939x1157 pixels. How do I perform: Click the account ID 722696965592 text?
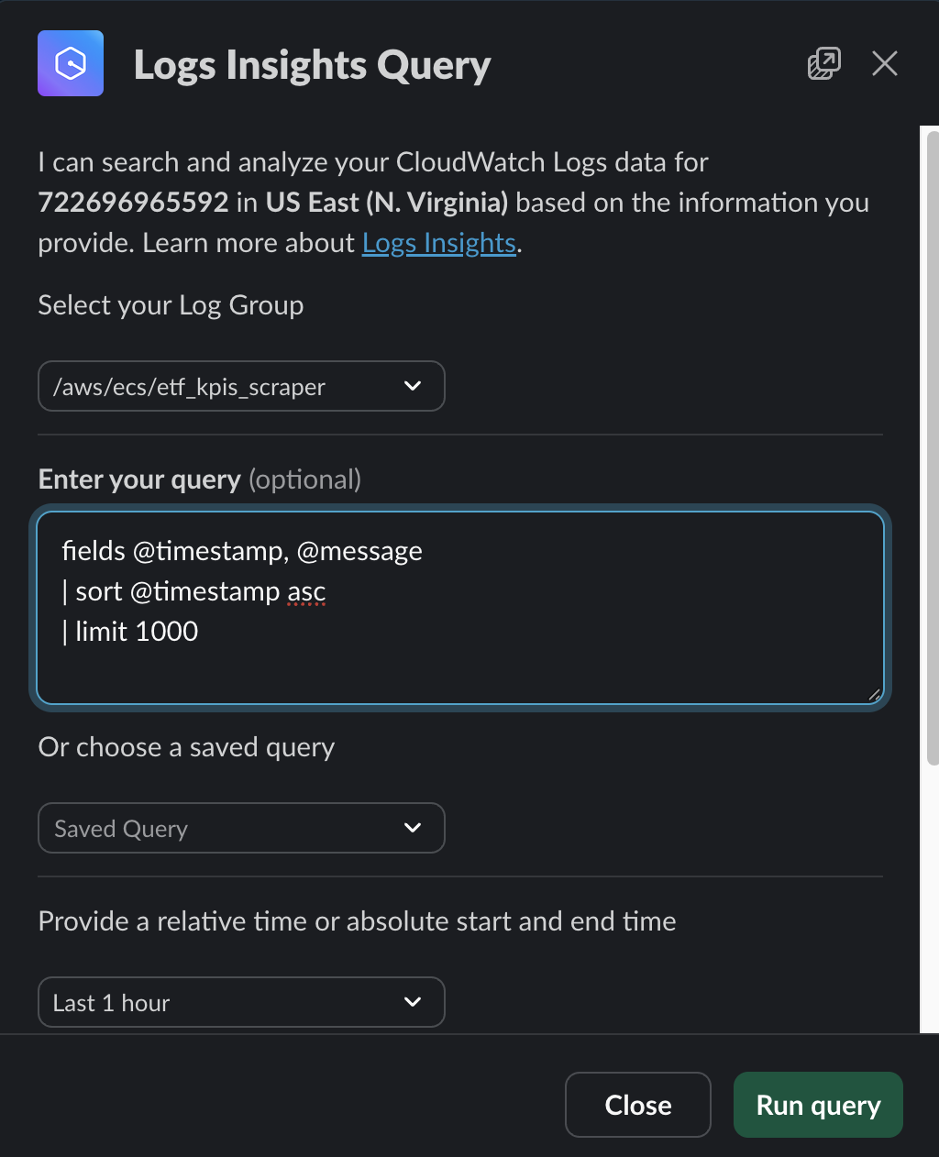pyautogui.click(x=134, y=203)
